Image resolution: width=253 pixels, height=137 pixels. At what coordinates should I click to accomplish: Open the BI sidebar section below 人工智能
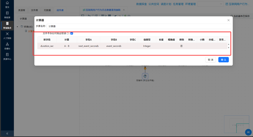(7, 46)
